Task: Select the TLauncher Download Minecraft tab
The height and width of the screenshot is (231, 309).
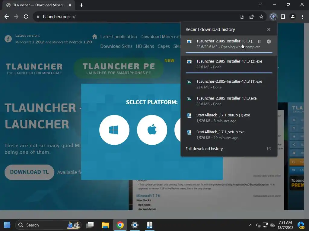Action: click(39, 5)
